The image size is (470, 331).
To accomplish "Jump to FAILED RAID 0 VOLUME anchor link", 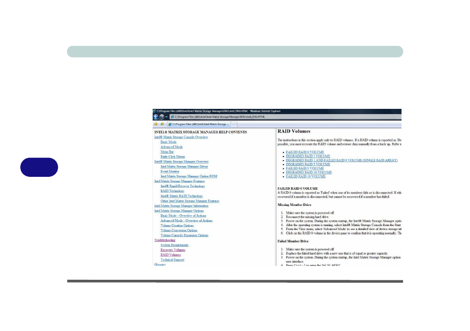I will pyautogui.click(x=305, y=152).
